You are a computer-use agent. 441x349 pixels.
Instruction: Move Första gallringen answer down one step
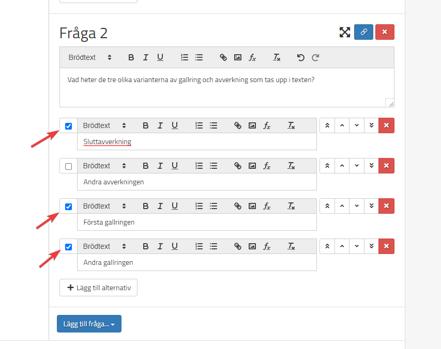[x=357, y=206]
